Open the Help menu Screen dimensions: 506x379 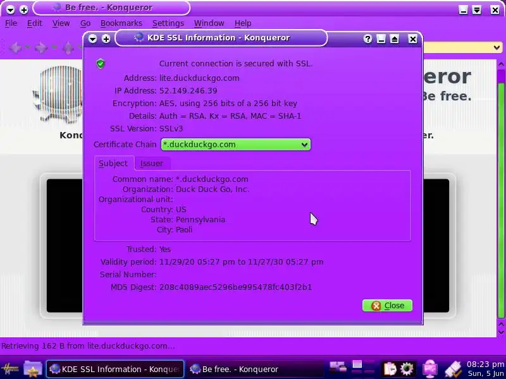point(243,23)
